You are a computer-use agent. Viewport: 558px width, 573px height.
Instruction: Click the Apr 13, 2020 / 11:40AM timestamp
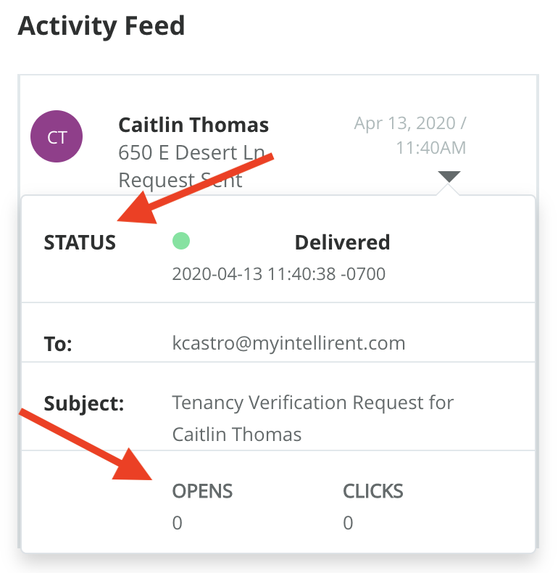point(411,135)
